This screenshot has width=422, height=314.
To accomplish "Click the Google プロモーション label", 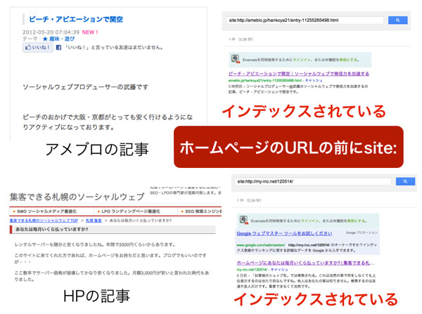I will [x=362, y=233].
